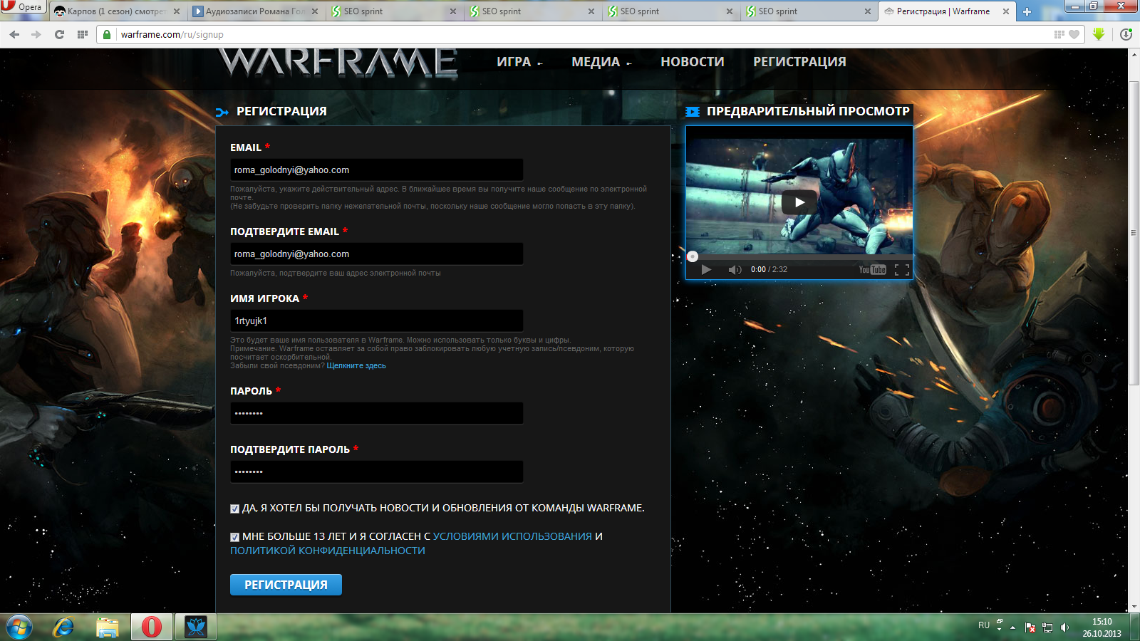1140x641 pixels.
Task: Open the ПОЛИТИКОЙ КОНФИДЕНЦИАЛЬНОСТИ link
Action: [328, 551]
